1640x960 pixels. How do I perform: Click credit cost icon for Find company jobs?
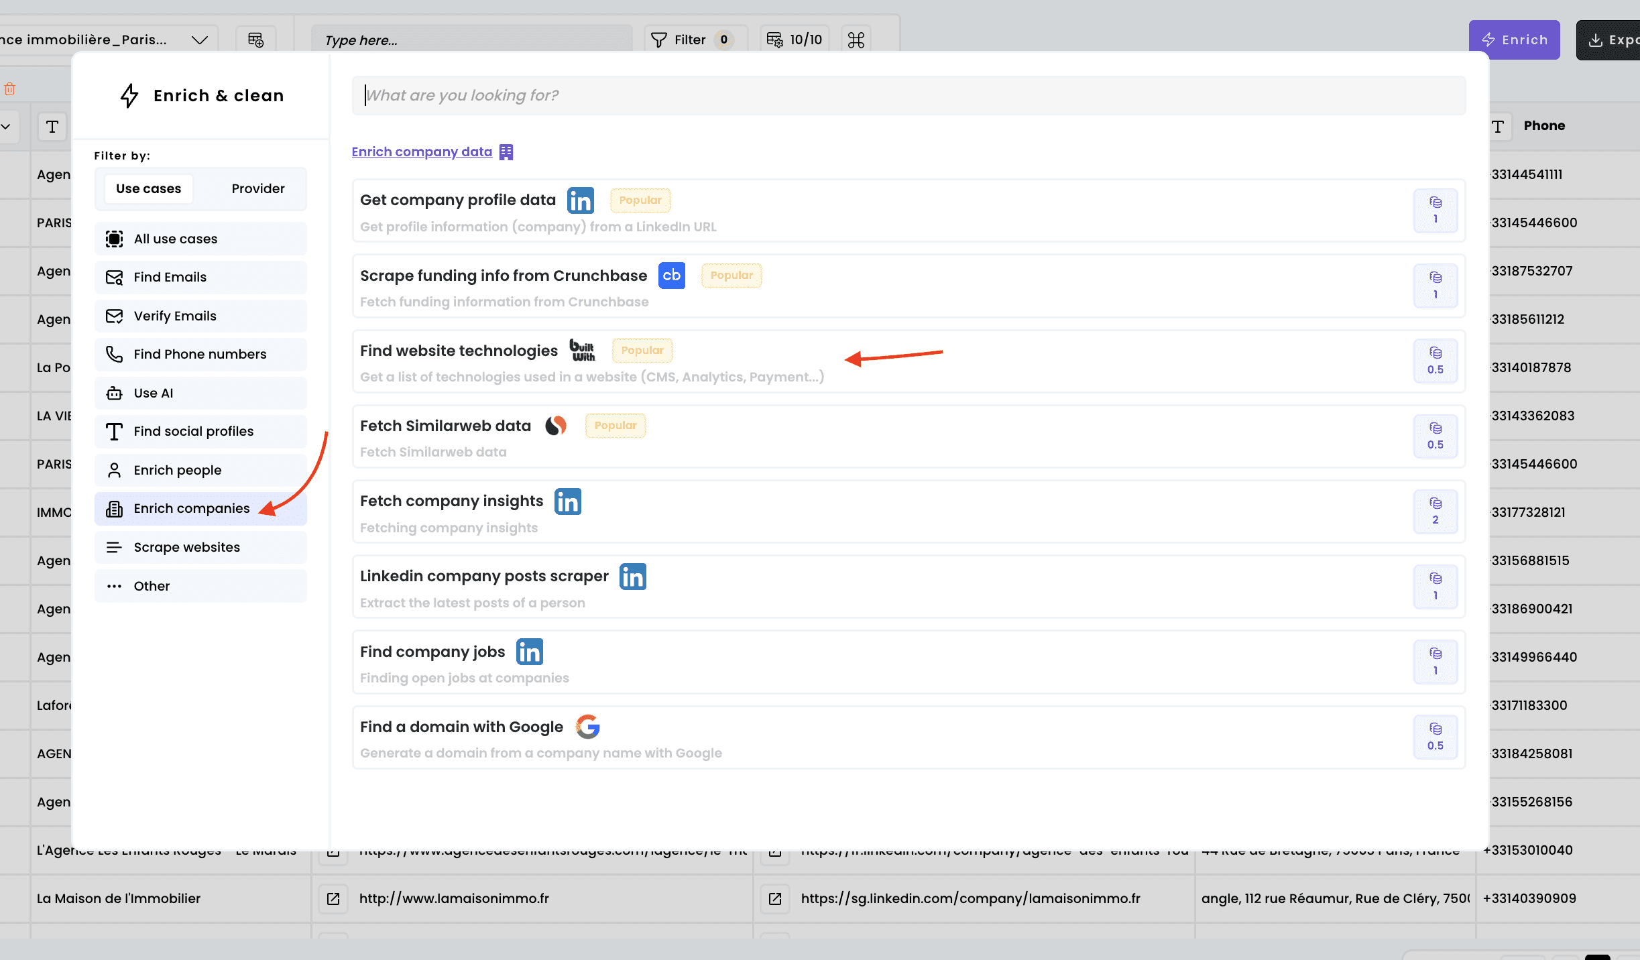pyautogui.click(x=1435, y=662)
